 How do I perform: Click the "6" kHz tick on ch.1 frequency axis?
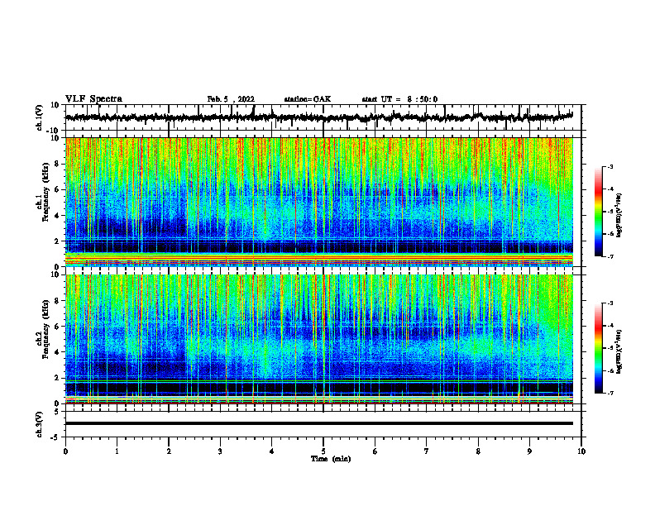tap(57, 190)
